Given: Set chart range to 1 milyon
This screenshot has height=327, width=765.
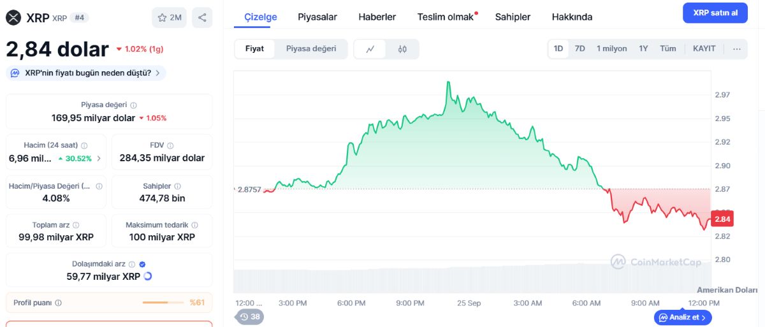Looking at the screenshot, I should pyautogui.click(x=611, y=49).
